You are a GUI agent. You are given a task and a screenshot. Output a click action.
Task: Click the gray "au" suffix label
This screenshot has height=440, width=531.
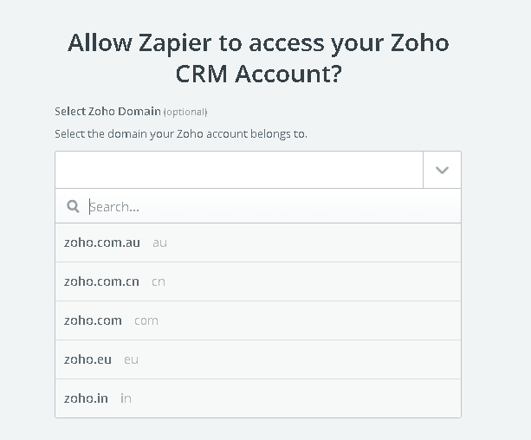159,243
